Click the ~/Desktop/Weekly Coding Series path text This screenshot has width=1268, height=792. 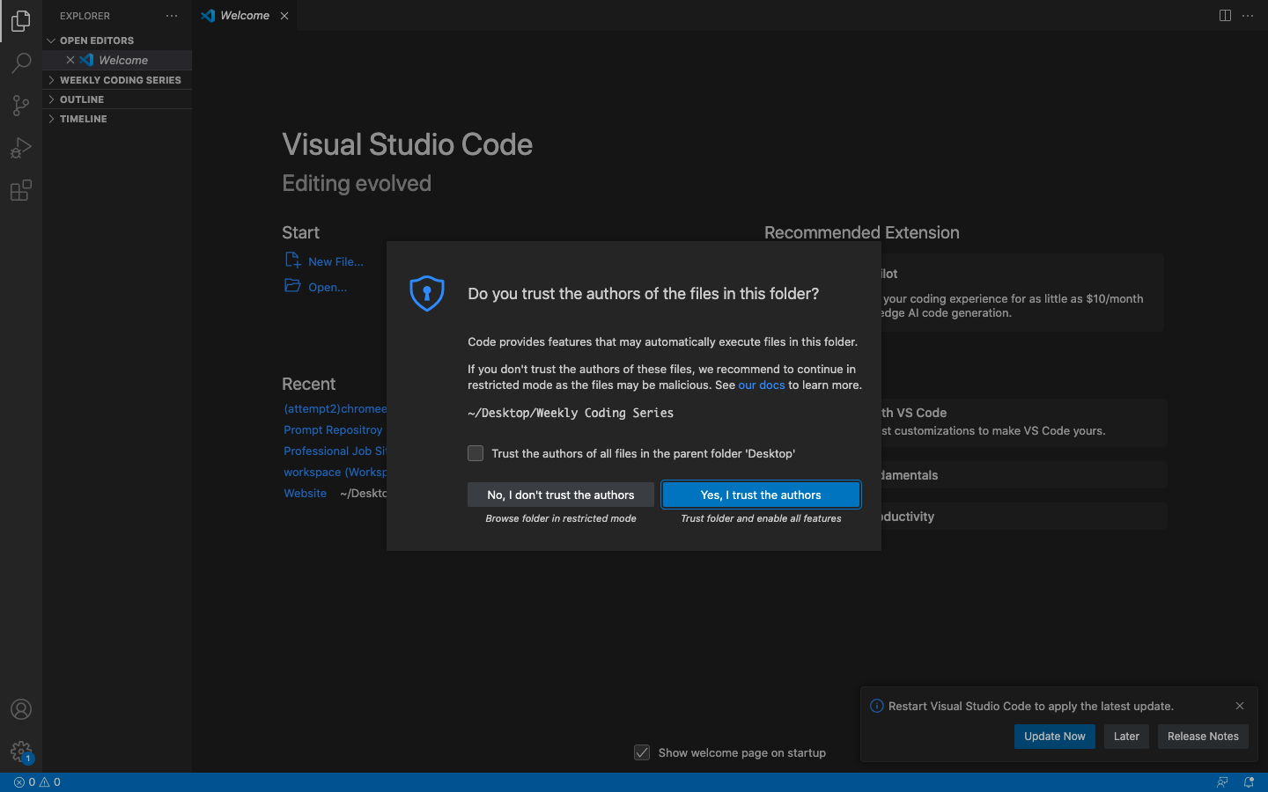pyautogui.click(x=571, y=413)
